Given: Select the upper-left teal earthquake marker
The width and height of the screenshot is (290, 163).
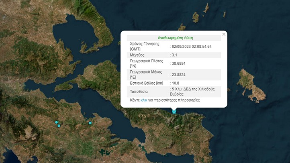Looking at the screenshot, I should point(57,122).
